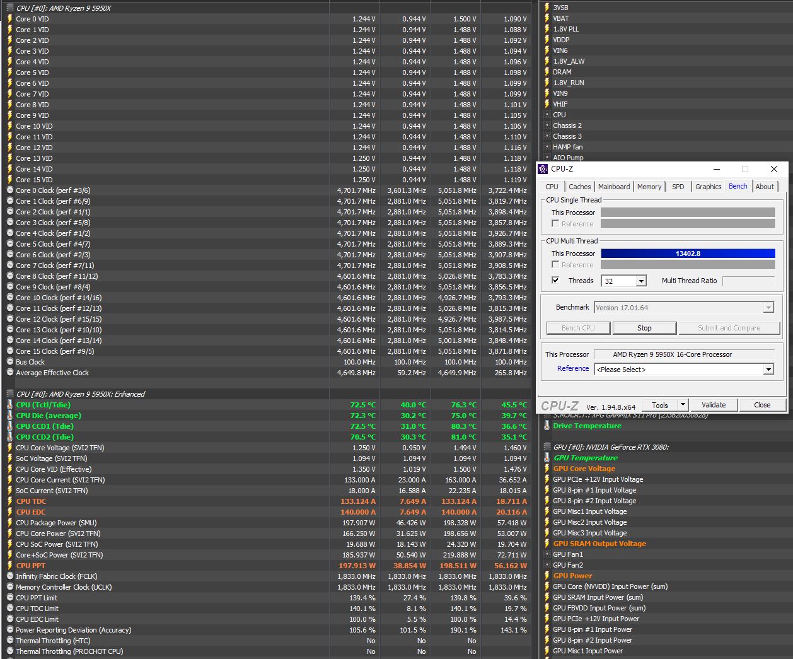This screenshot has height=659, width=793.
Task: Click the lightning icon beside DRAM
Action: pyautogui.click(x=547, y=72)
